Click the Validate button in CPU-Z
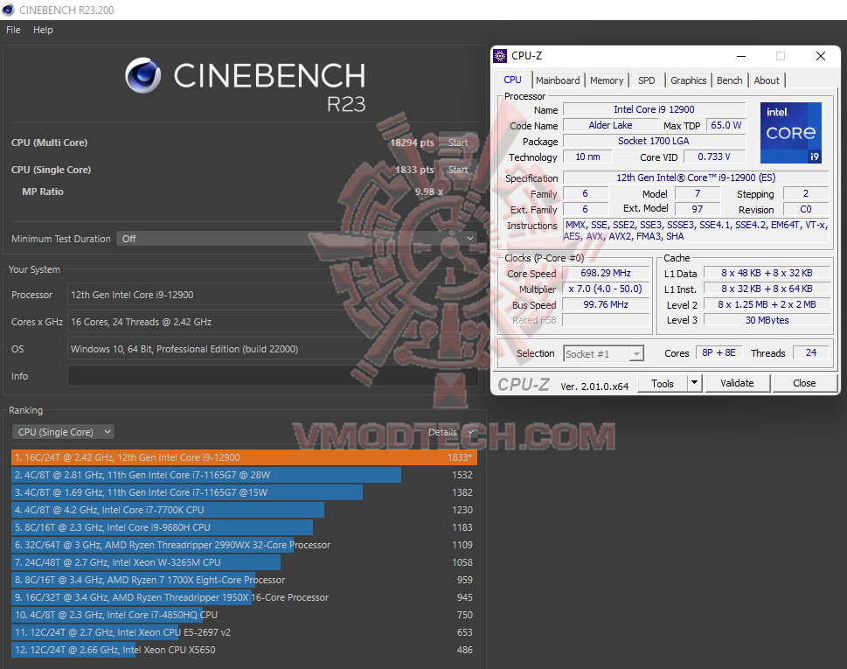 point(737,383)
